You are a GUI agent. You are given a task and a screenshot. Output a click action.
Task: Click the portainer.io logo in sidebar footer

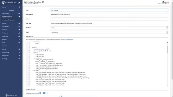click(10, 95)
